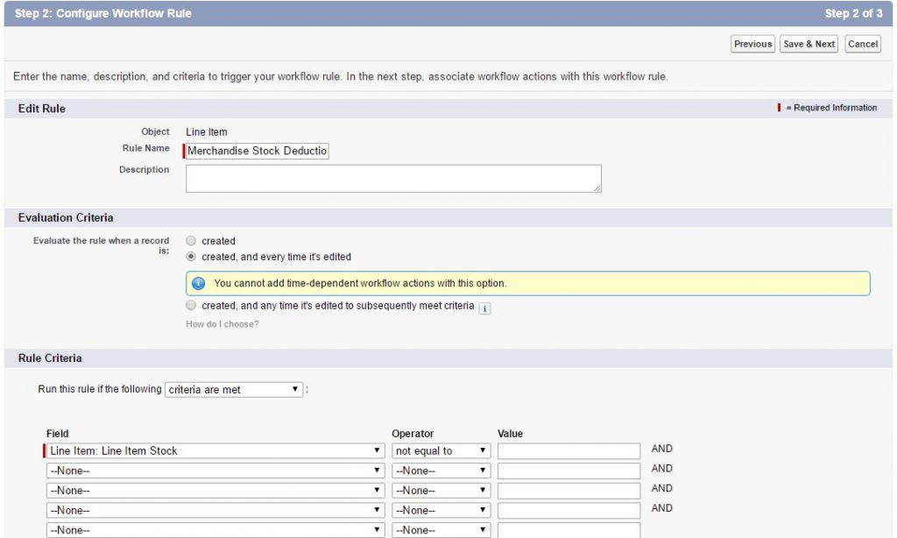
Task: Click the Cancel button
Action: (863, 44)
